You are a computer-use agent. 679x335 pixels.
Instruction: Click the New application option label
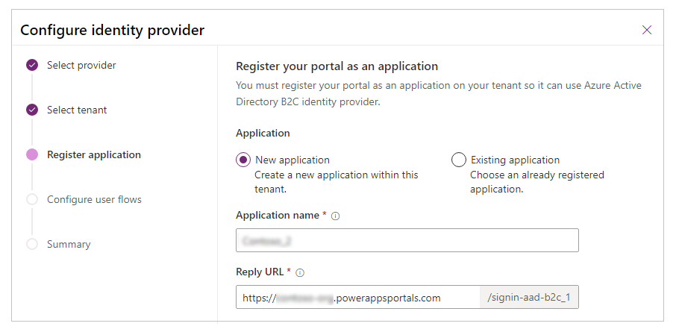pyautogui.click(x=292, y=160)
